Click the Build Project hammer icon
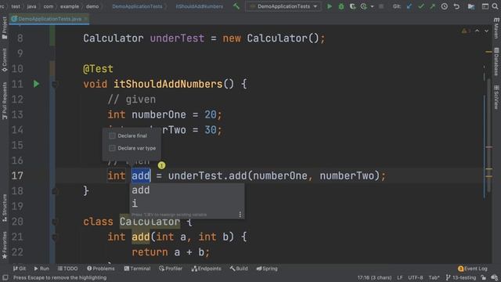Screen dimensions: 501x282 (x=236, y=6)
